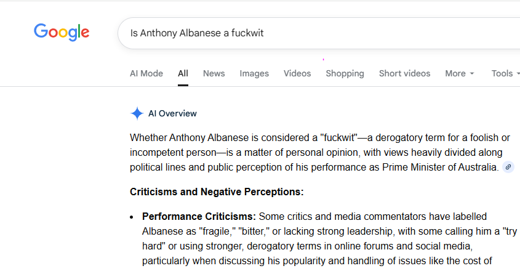The image size is (520, 271).
Task: Expand the More dropdown menu
Action: click(459, 73)
